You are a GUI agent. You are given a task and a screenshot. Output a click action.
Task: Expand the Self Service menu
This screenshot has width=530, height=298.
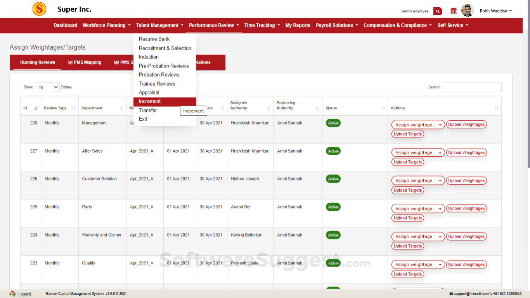(453, 25)
